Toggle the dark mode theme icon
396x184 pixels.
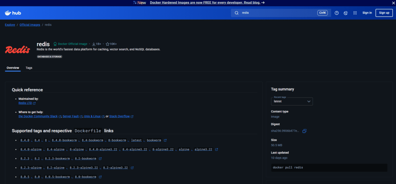(346, 13)
